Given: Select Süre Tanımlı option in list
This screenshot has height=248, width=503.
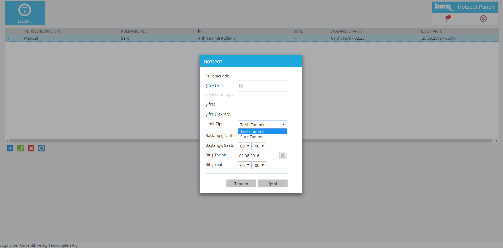Looking at the screenshot, I should point(262,137).
